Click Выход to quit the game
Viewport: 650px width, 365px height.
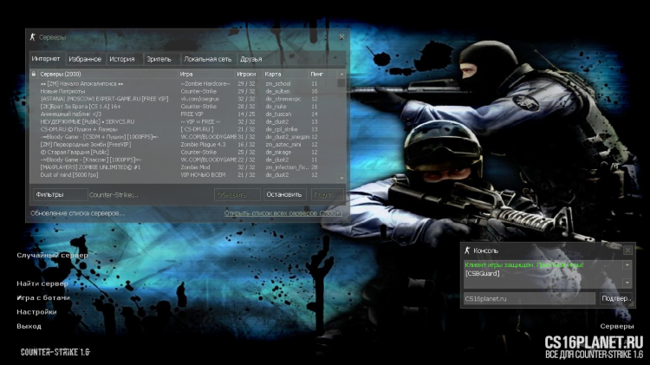[29, 326]
